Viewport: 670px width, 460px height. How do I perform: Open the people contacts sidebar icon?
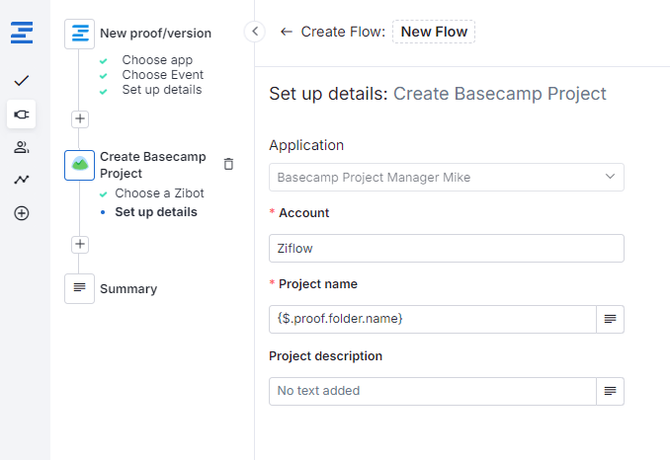[22, 148]
